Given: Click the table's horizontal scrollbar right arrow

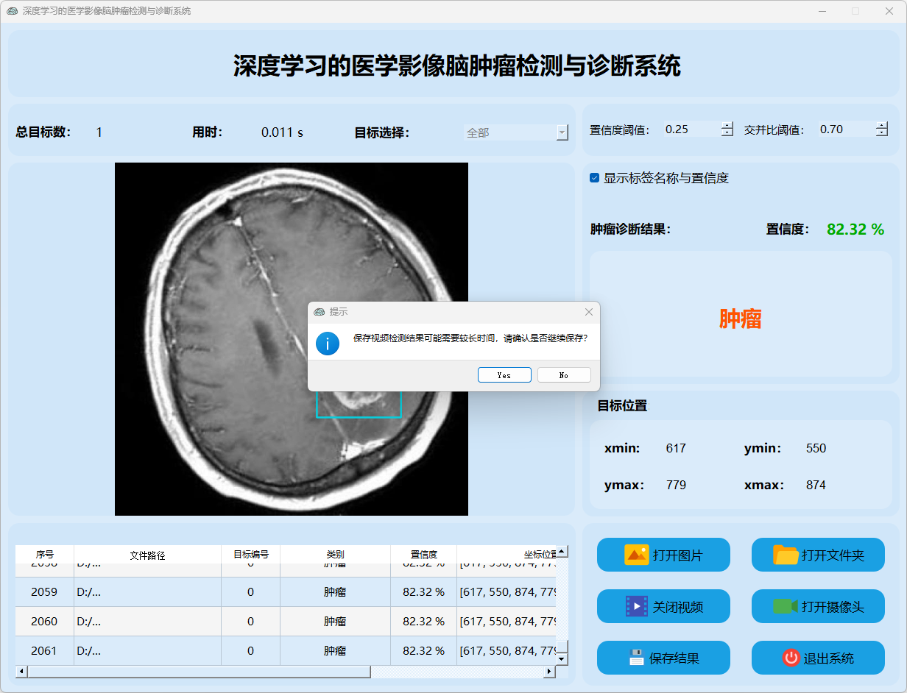Looking at the screenshot, I should coord(548,672).
